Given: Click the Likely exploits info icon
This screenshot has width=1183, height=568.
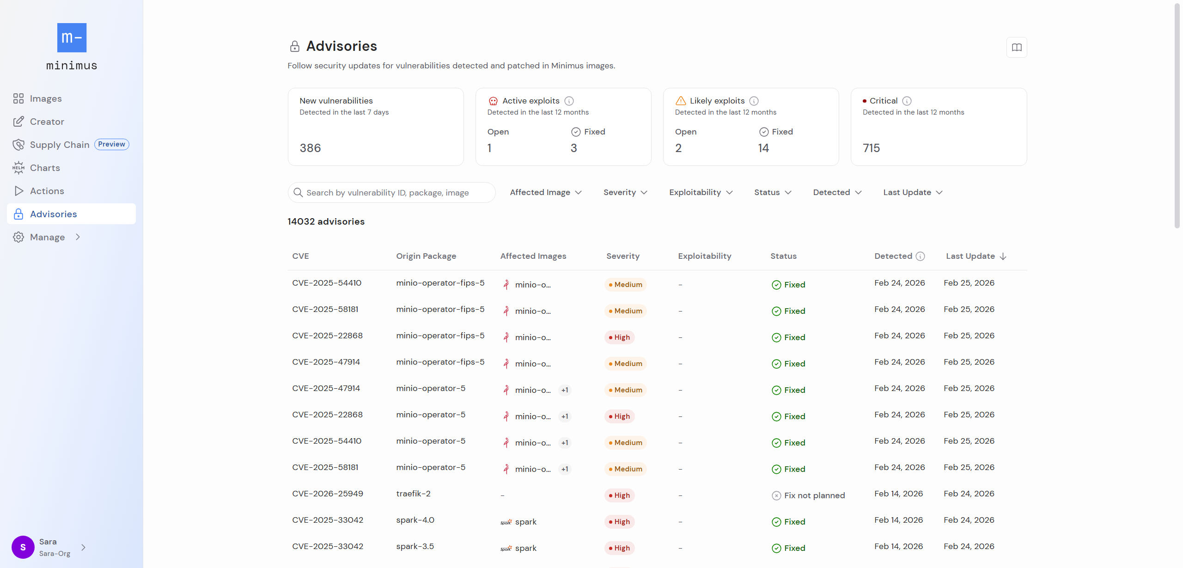Looking at the screenshot, I should click(754, 101).
